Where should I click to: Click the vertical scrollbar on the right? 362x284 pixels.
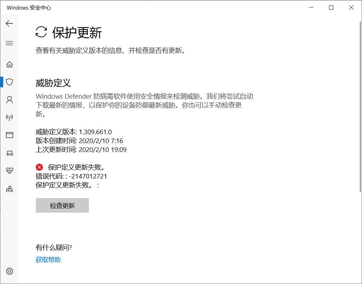(360, 106)
